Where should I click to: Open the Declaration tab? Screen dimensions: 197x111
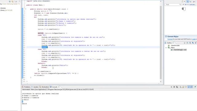click(x=44, y=87)
